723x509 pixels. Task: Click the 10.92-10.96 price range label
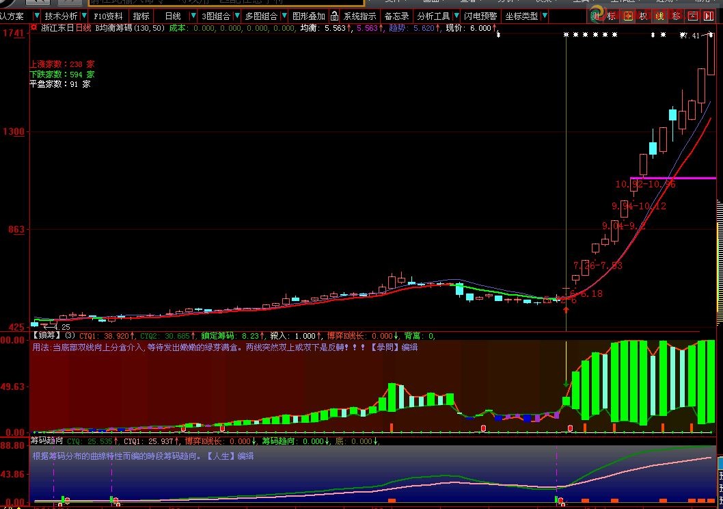[x=645, y=184]
